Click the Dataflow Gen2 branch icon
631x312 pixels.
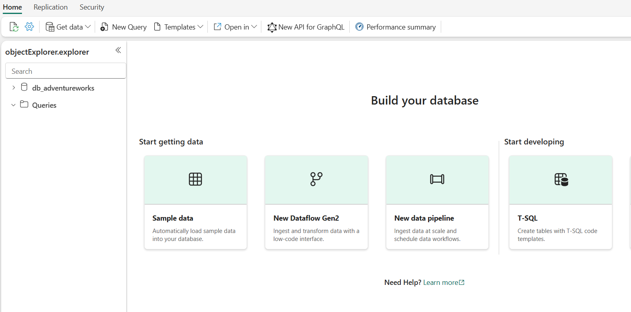click(316, 179)
